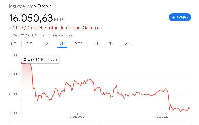Open the Marktbericht breadcrumb link
The image size is (199, 125).
pos(21,6)
